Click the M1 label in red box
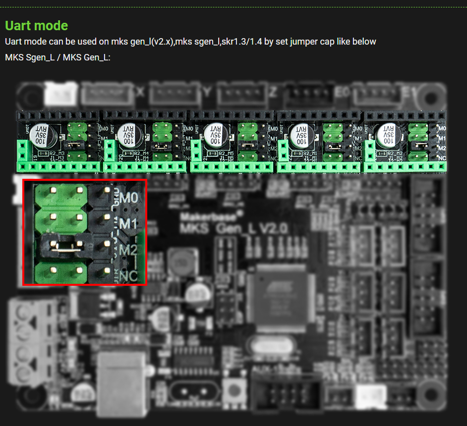 coord(128,223)
